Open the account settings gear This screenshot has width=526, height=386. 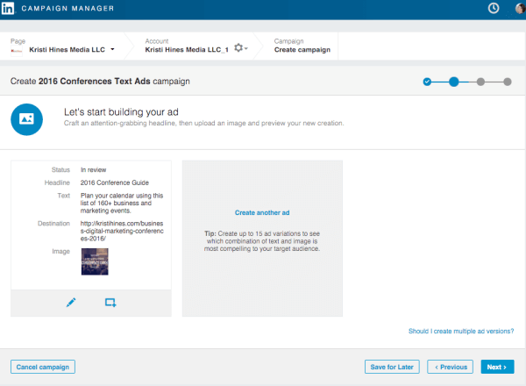point(238,48)
